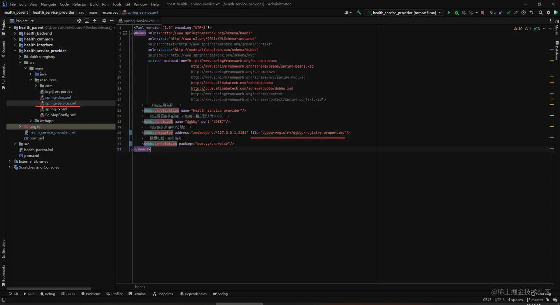Expand the health_backend module
560x305 pixels.
(x=15, y=33)
